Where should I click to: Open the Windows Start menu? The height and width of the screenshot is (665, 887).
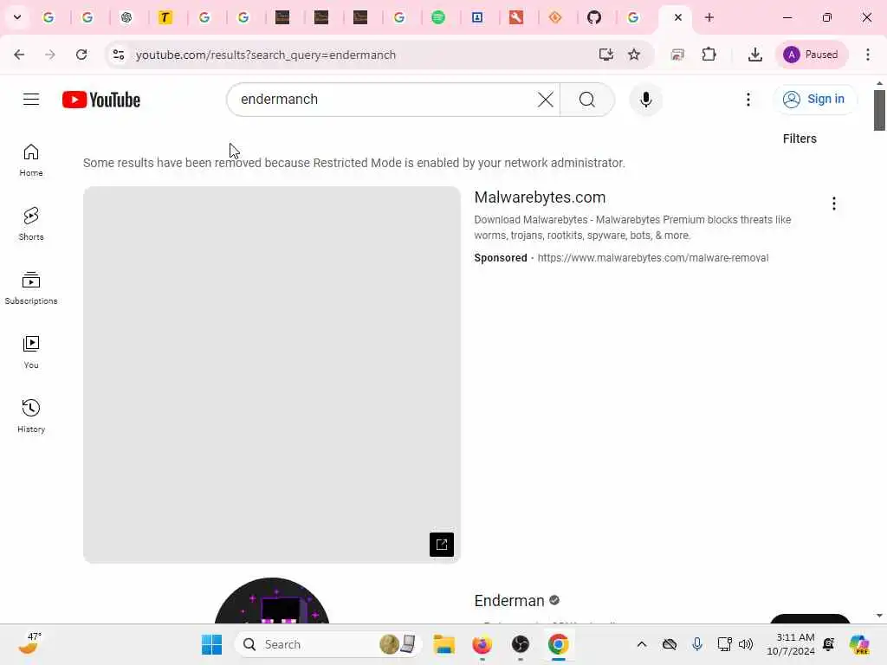pos(211,644)
